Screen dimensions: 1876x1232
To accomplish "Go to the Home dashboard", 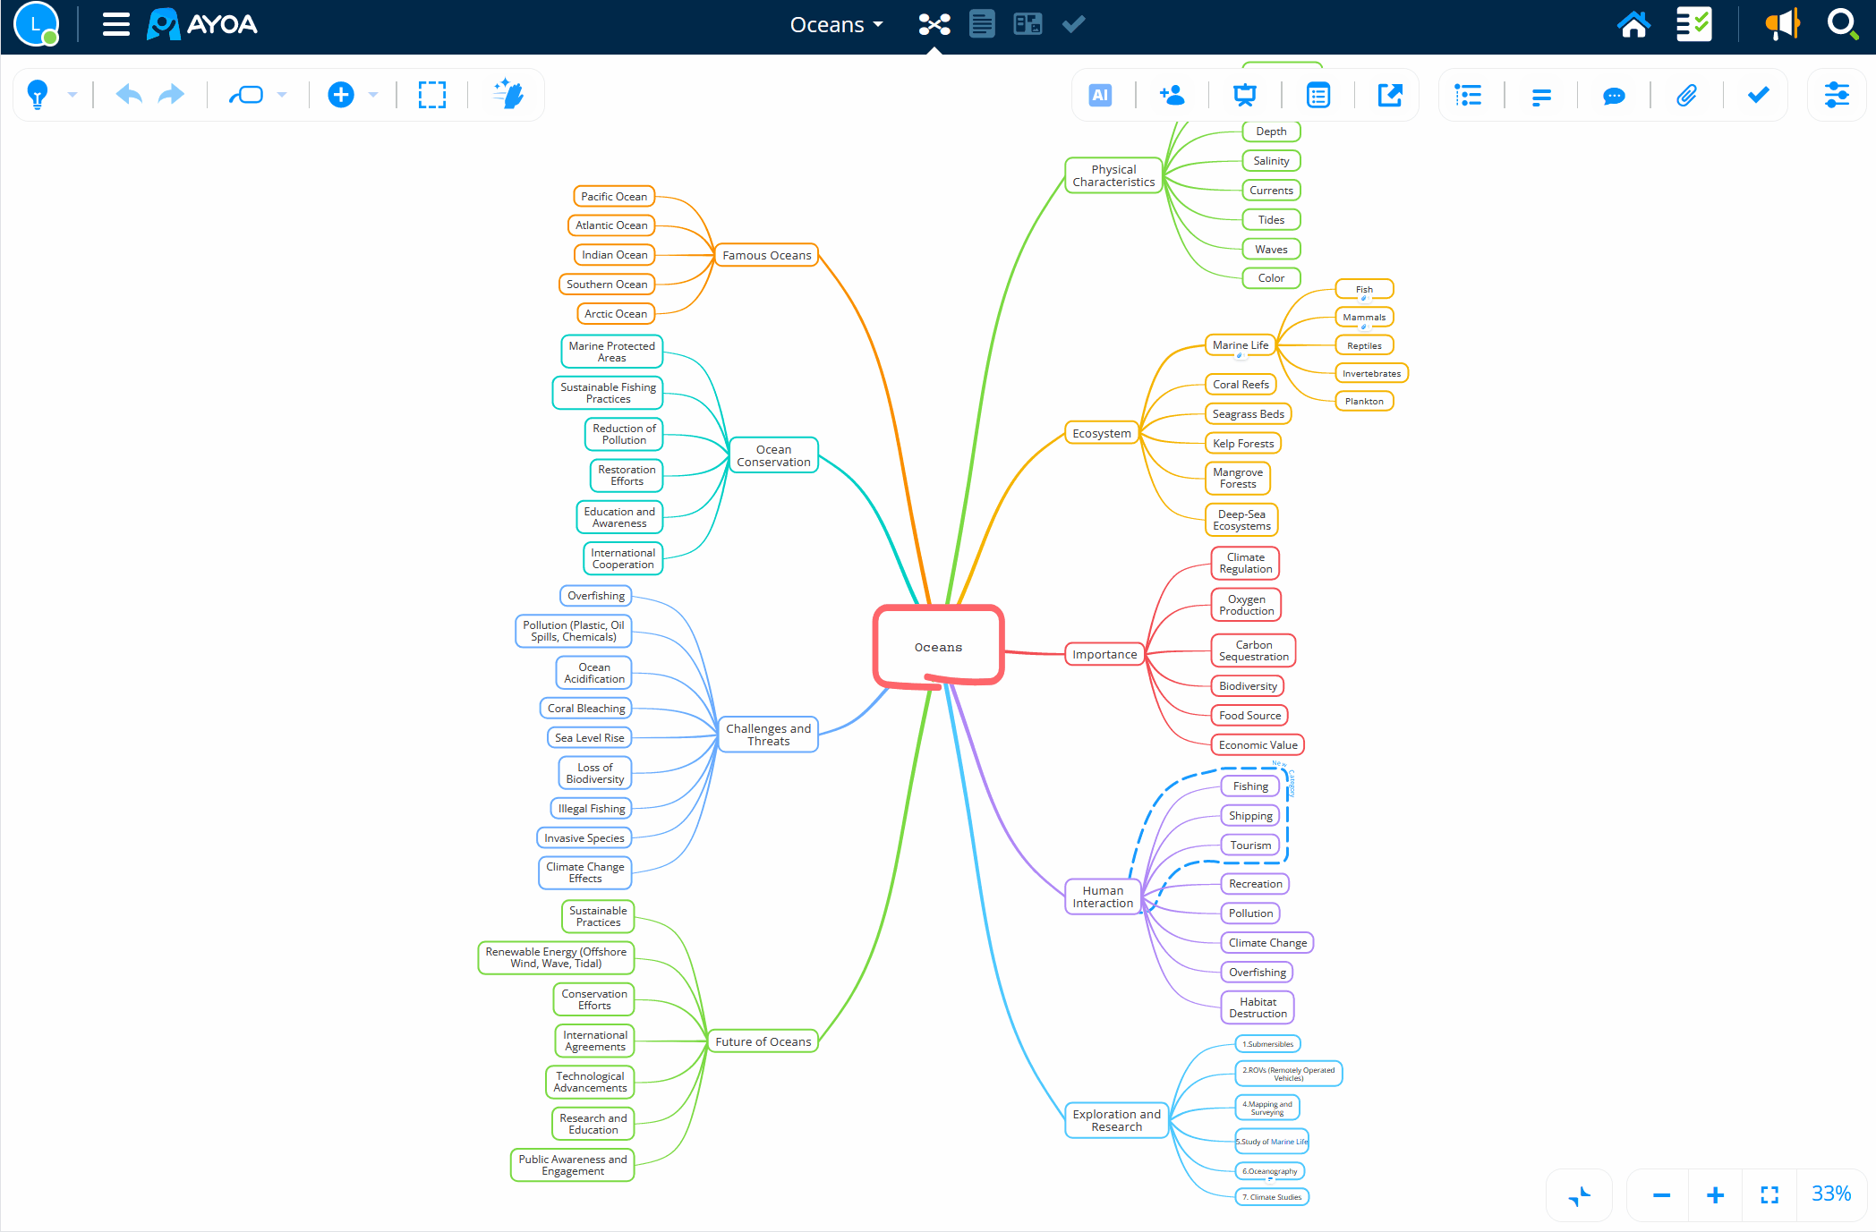I will 1633,24.
